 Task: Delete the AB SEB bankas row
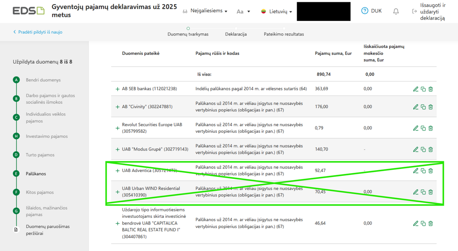431,89
